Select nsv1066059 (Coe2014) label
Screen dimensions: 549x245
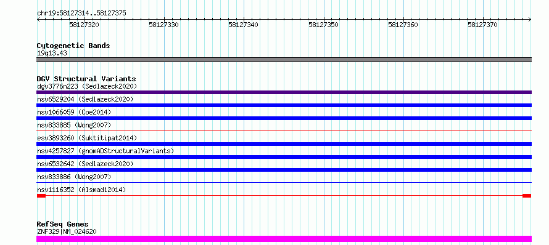[x=74, y=112]
